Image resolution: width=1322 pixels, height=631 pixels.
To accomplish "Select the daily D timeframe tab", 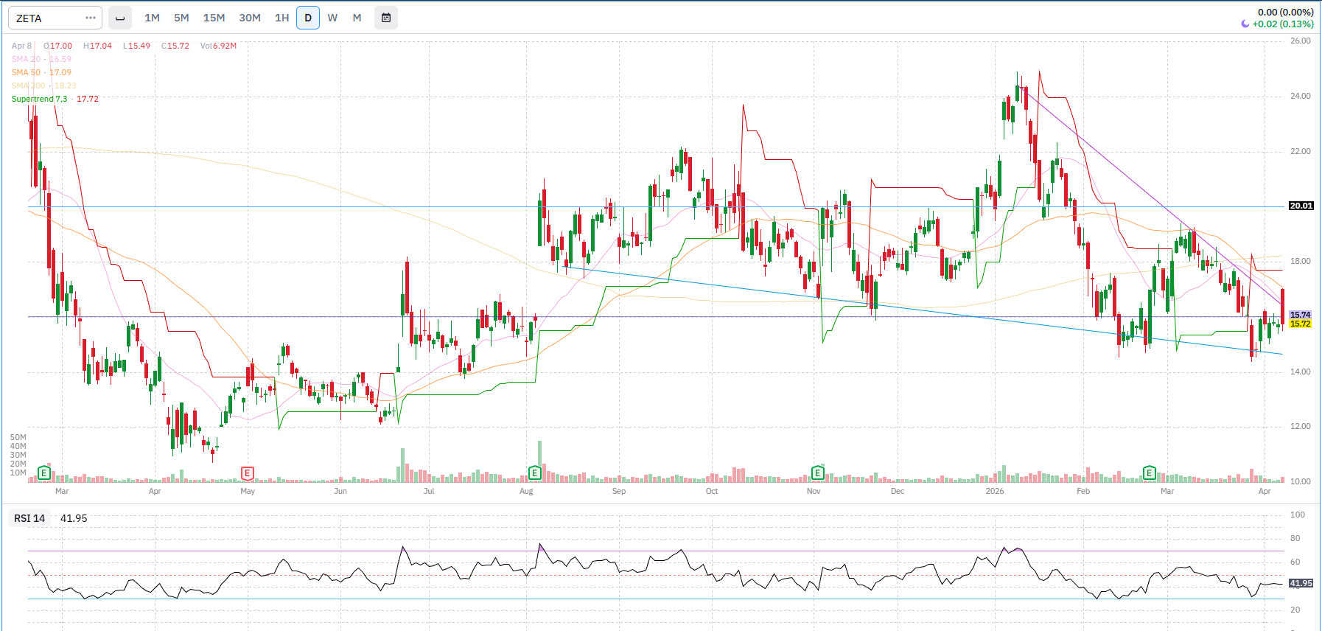I will pyautogui.click(x=308, y=18).
